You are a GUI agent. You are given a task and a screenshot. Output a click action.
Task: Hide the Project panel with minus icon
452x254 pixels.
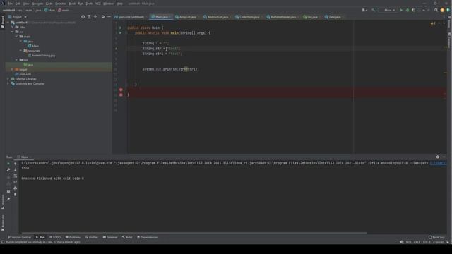tap(109, 17)
